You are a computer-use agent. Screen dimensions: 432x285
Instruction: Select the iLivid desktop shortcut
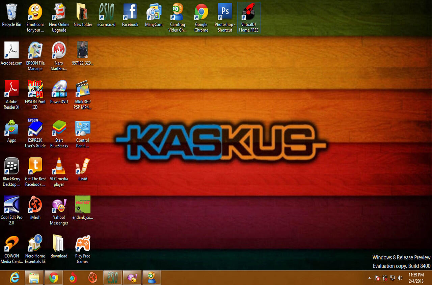[83, 170]
